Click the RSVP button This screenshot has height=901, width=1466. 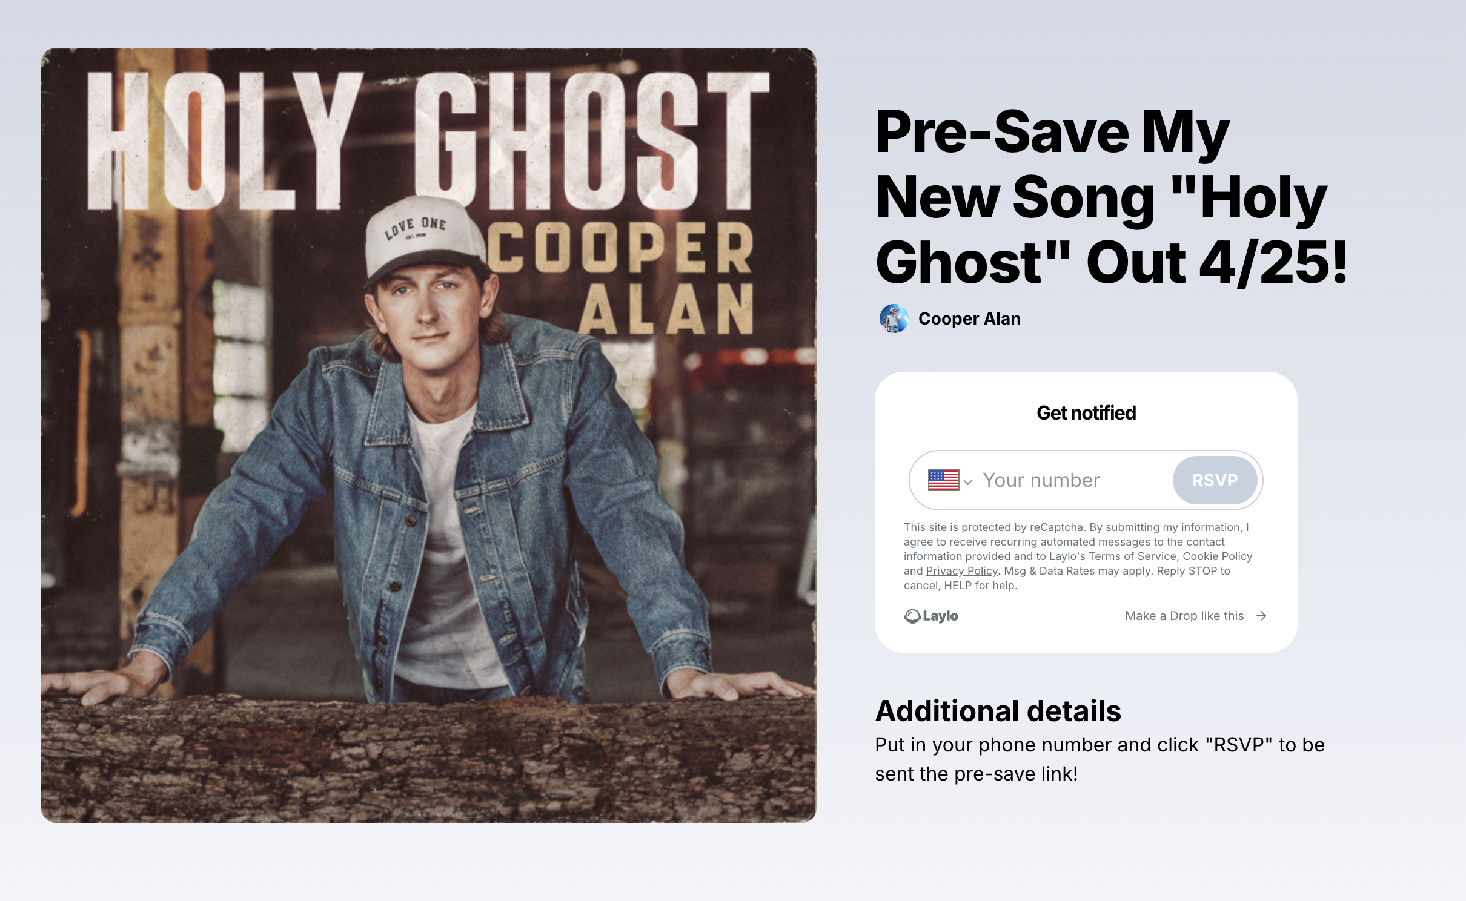1215,480
